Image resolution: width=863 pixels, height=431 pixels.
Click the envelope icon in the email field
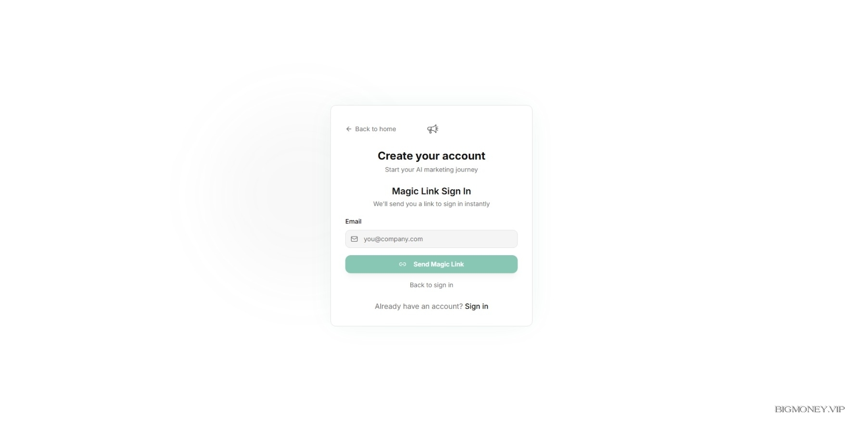[354, 239]
